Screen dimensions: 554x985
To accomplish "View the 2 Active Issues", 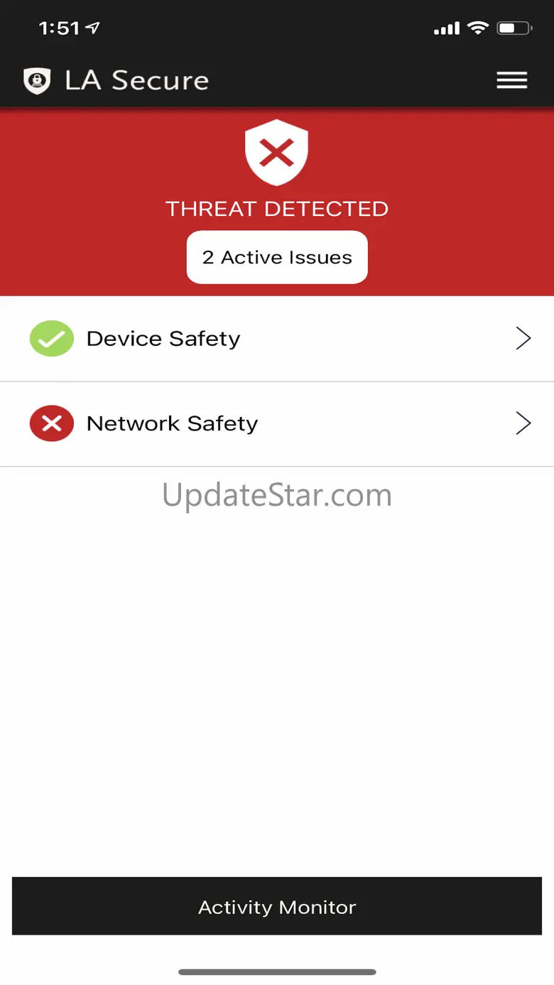I will coord(277,257).
